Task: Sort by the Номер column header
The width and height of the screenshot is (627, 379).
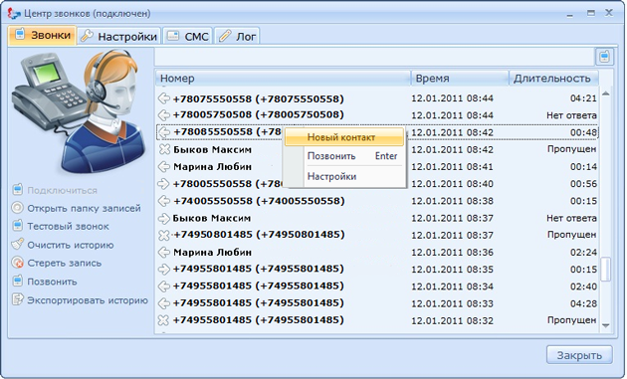Action: point(283,79)
